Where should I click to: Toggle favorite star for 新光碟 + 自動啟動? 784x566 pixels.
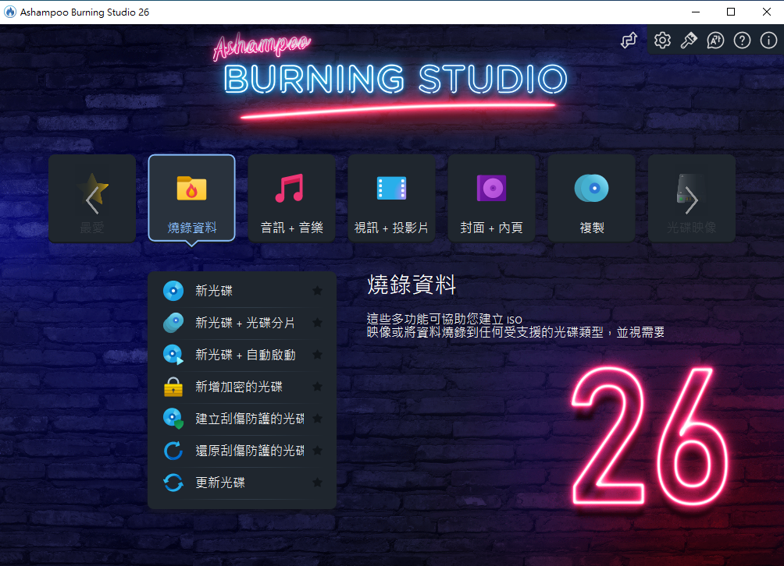(x=317, y=355)
